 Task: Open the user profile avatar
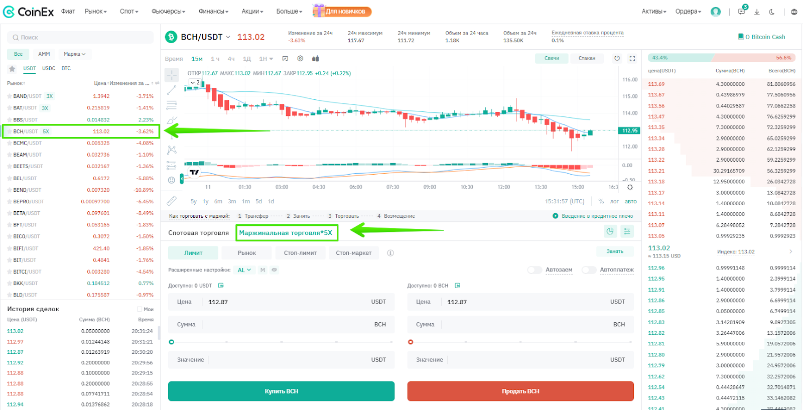(716, 12)
